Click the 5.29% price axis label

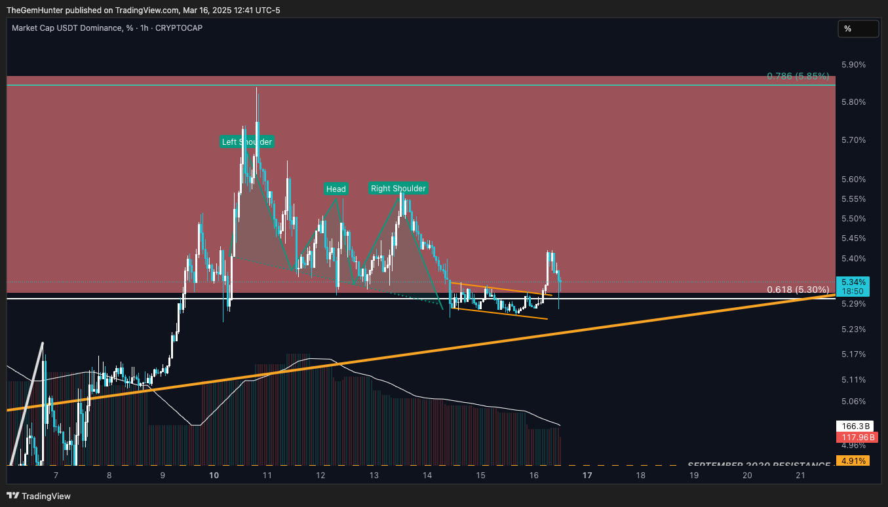coord(853,303)
